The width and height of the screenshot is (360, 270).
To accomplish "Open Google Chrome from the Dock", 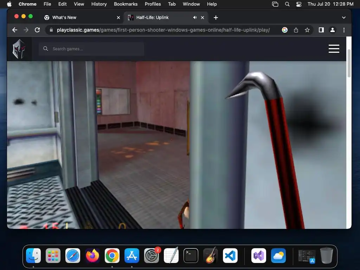I will 112,256.
